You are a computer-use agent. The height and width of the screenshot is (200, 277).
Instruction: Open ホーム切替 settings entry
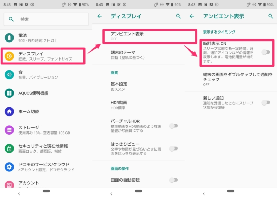(x=46, y=111)
